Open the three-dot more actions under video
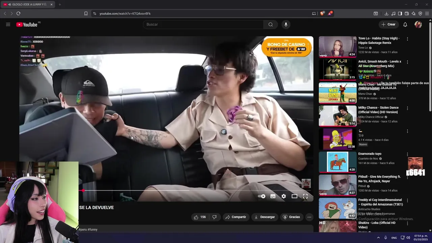Screen dimensions: 432x243 (309, 217)
